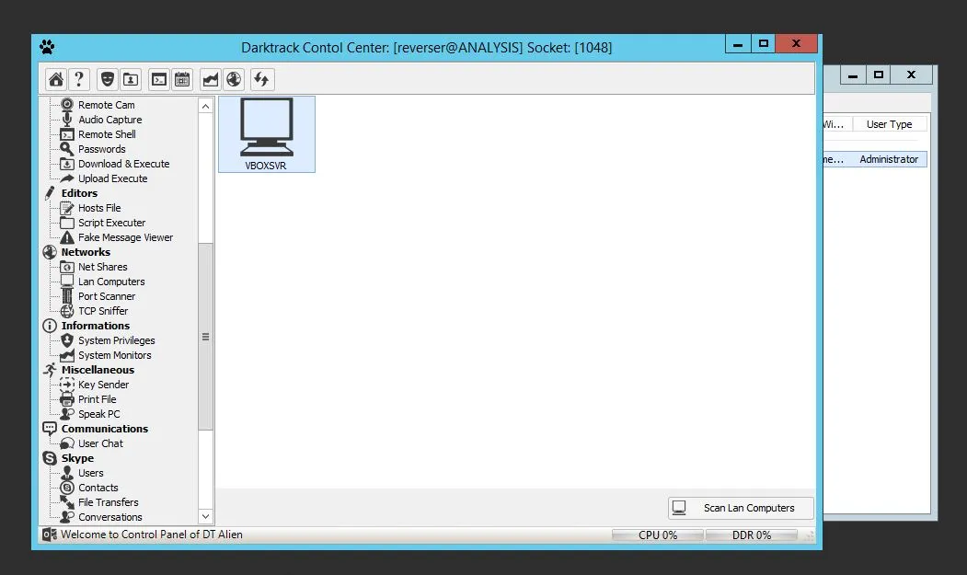
Task: Click the Remote Cam webcam icon
Action: click(67, 104)
